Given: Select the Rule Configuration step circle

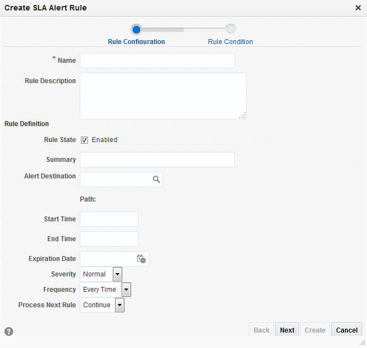Looking at the screenshot, I should 136,30.
